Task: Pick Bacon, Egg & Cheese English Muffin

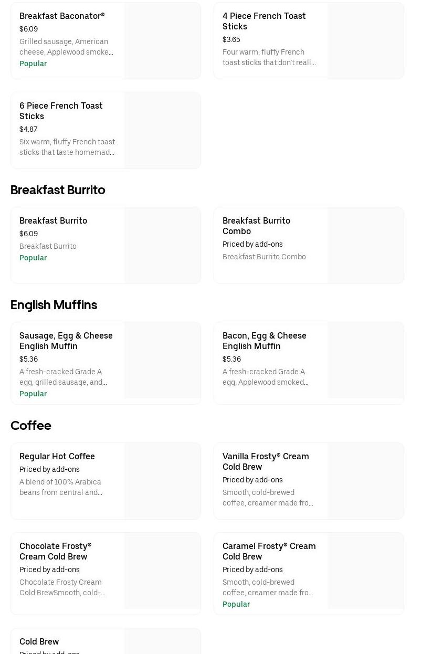Action: click(x=264, y=341)
